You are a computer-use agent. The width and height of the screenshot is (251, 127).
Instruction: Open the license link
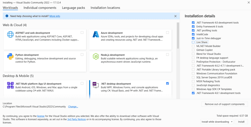pos(41,116)
